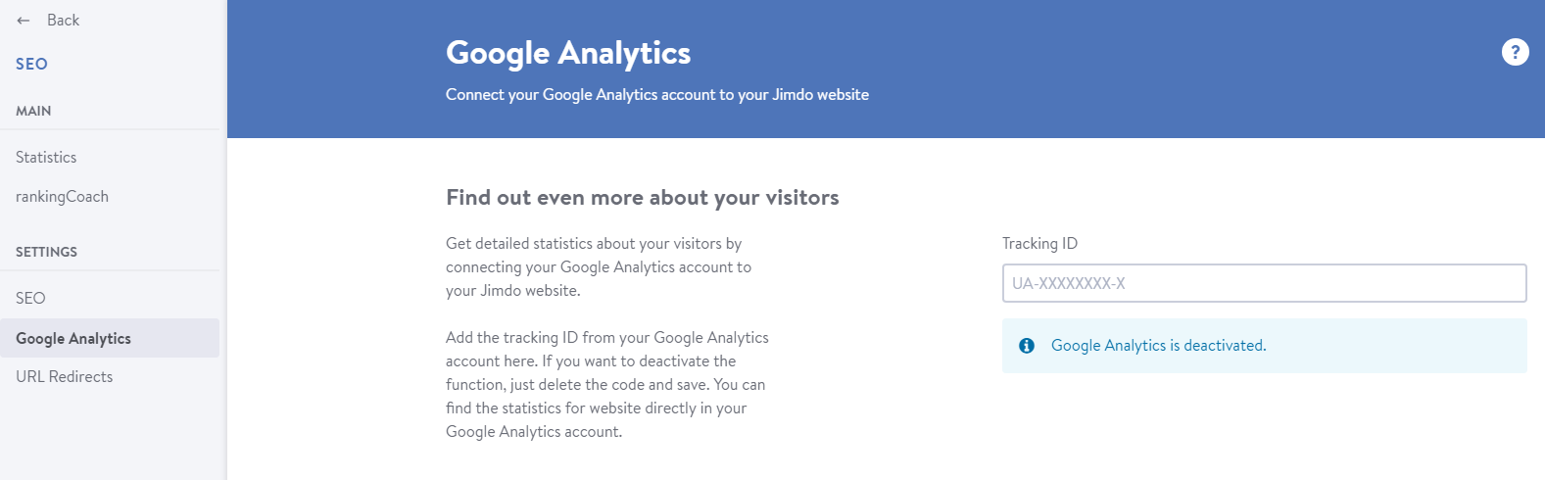Click the info icon in deactivated notice
The height and width of the screenshot is (480, 1545).
1027,346
